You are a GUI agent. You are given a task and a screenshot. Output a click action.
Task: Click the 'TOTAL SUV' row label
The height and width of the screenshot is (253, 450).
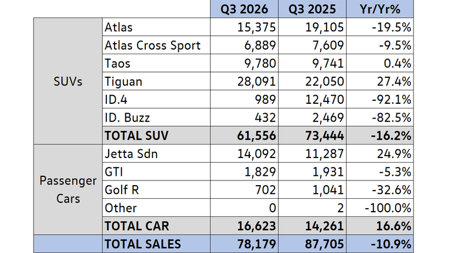point(156,136)
